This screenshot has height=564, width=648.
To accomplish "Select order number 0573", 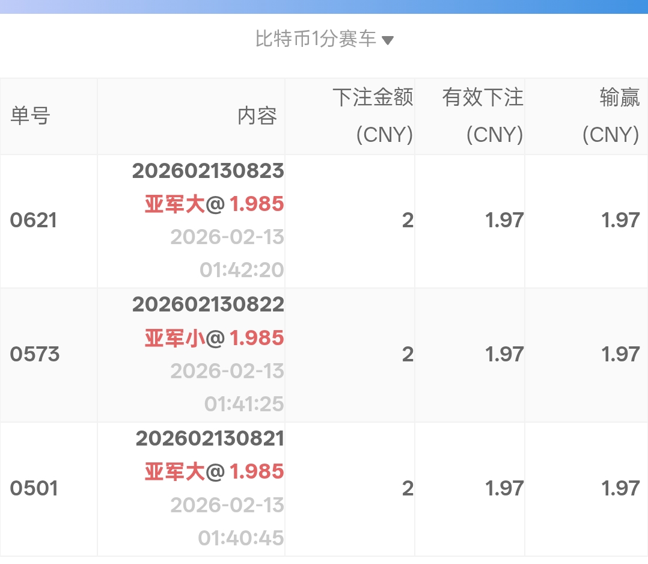I will 35,355.
